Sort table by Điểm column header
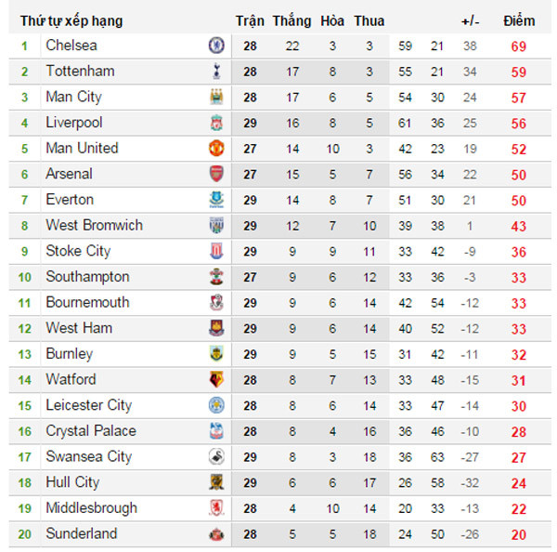 pos(518,20)
